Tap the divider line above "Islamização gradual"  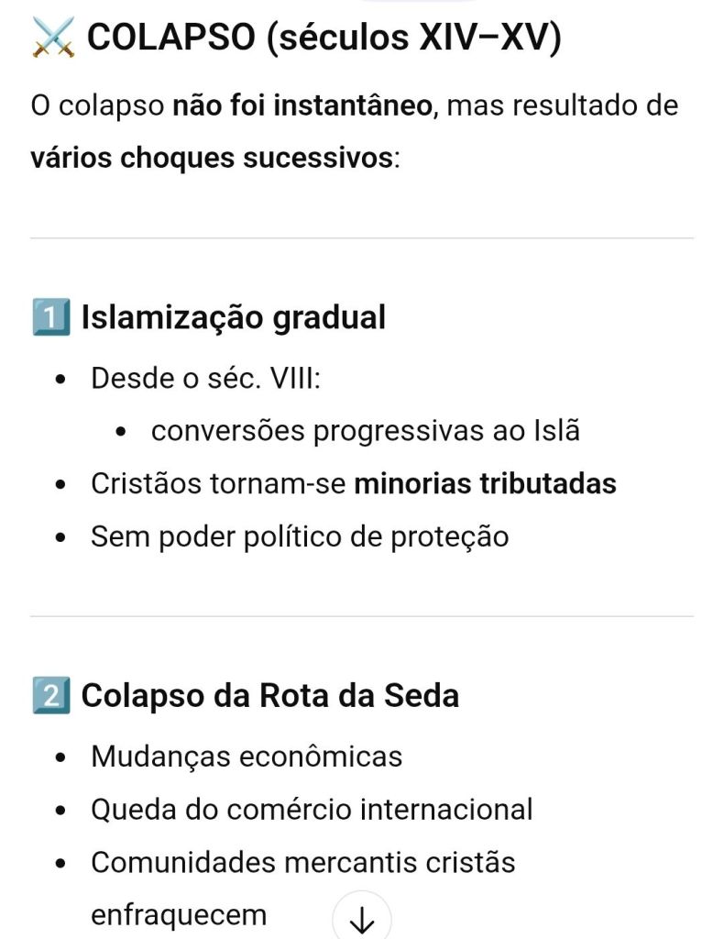tap(362, 238)
